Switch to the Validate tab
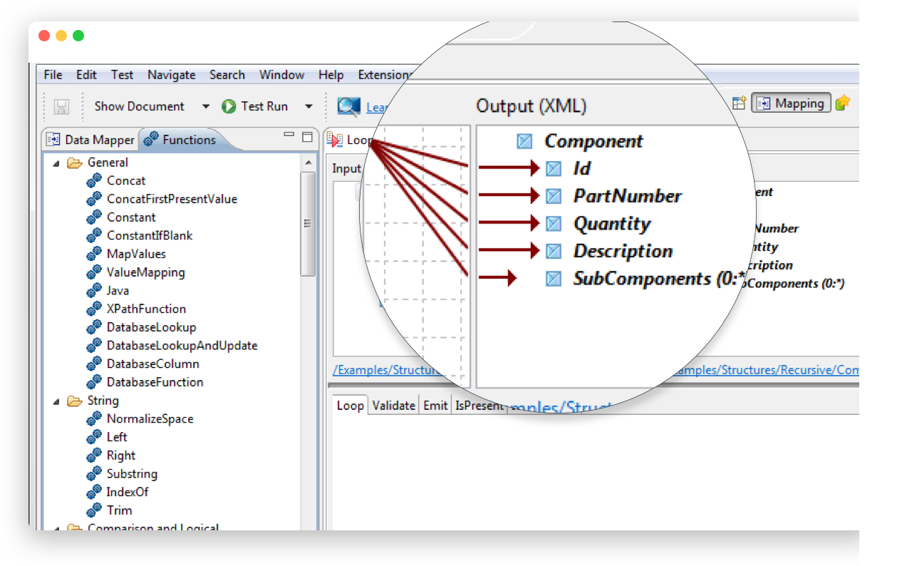Screen dimensions: 902x566 pyautogui.click(x=393, y=405)
